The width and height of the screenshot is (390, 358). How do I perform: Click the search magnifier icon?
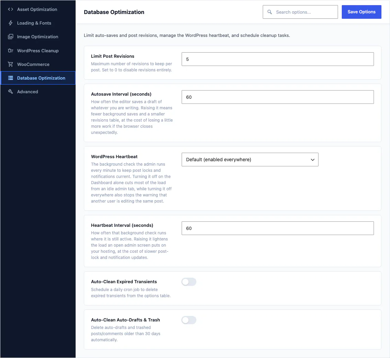coord(270,12)
